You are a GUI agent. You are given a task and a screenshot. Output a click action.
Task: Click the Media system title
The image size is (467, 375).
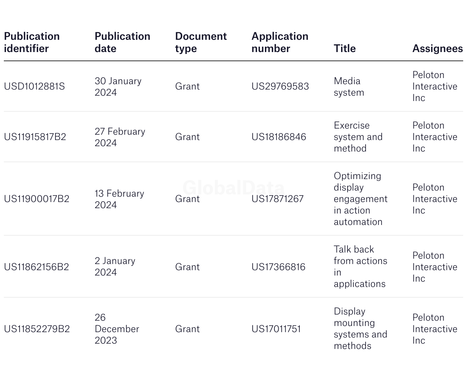point(349,86)
